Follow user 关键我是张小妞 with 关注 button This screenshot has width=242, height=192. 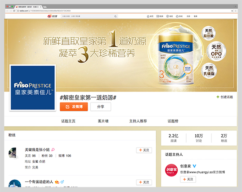click(x=144, y=150)
